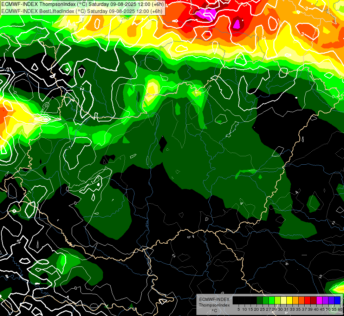Image resolution: width=344 pixels, height=316 pixels.
Task: Select the magenta 40–45 legend swatch
Action: coord(319,300)
